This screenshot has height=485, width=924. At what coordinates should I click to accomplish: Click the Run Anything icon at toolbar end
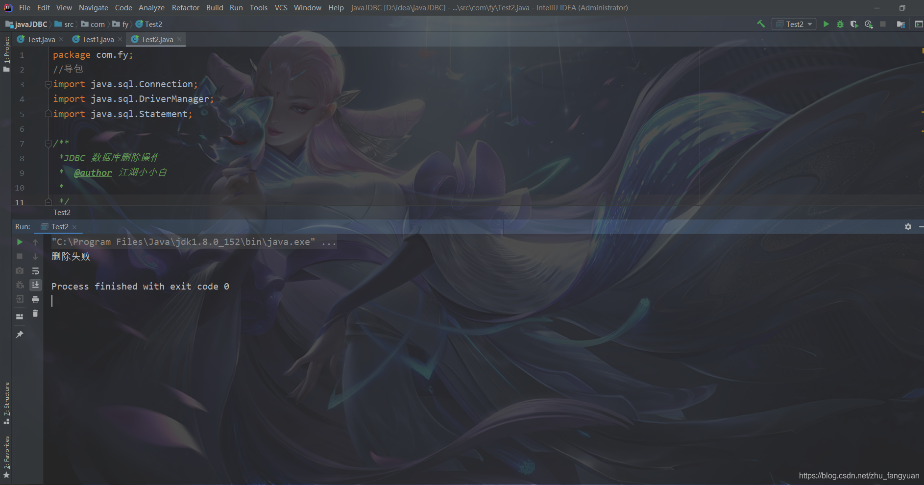pos(919,24)
